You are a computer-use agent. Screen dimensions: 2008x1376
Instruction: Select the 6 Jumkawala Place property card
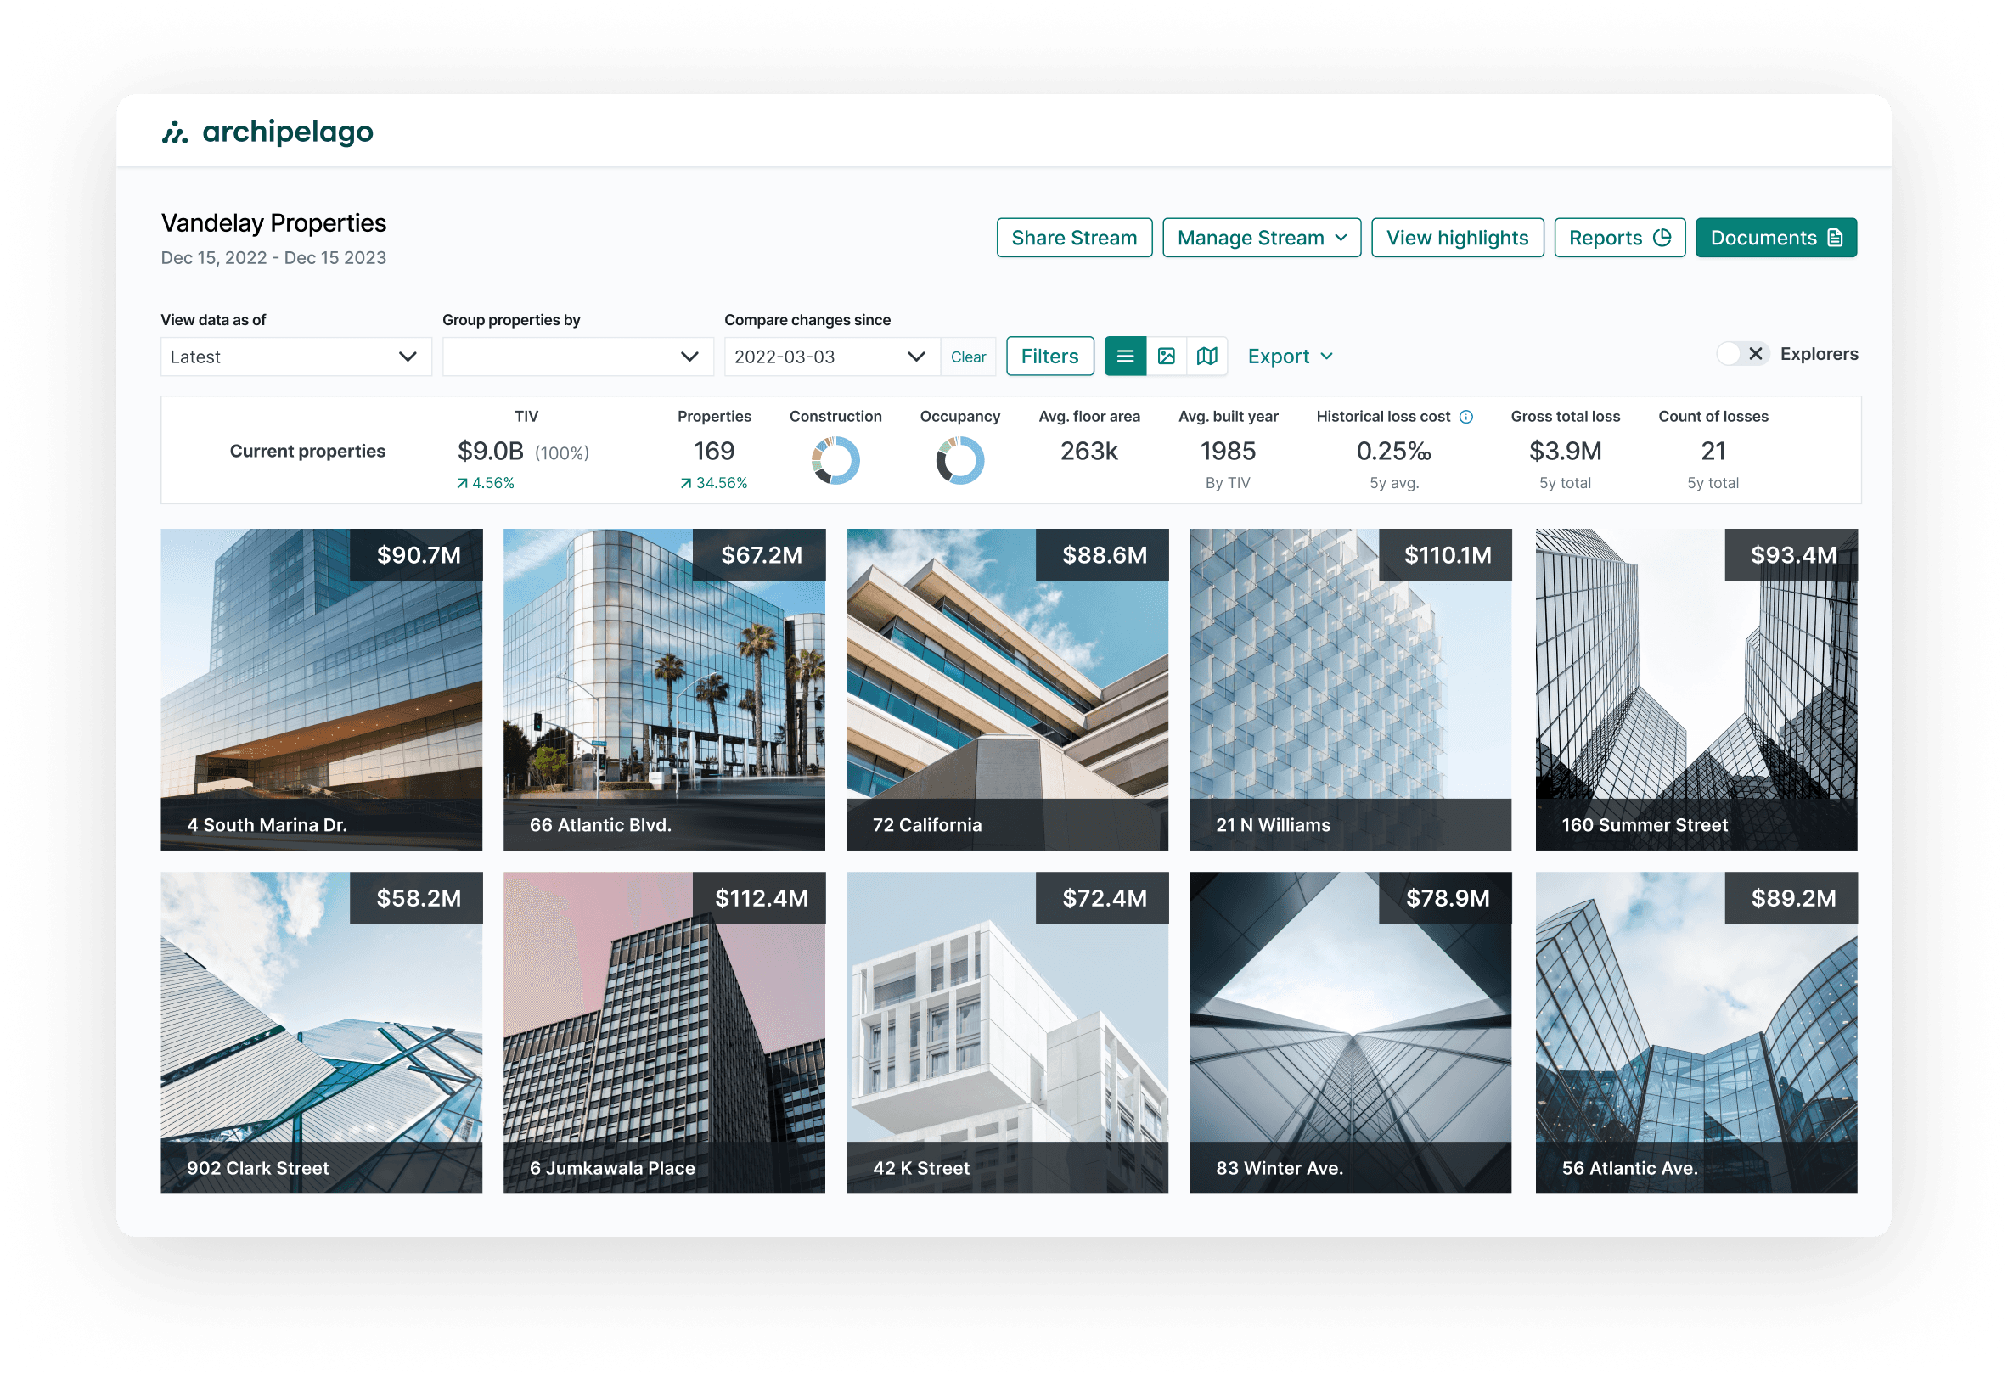tap(665, 1032)
